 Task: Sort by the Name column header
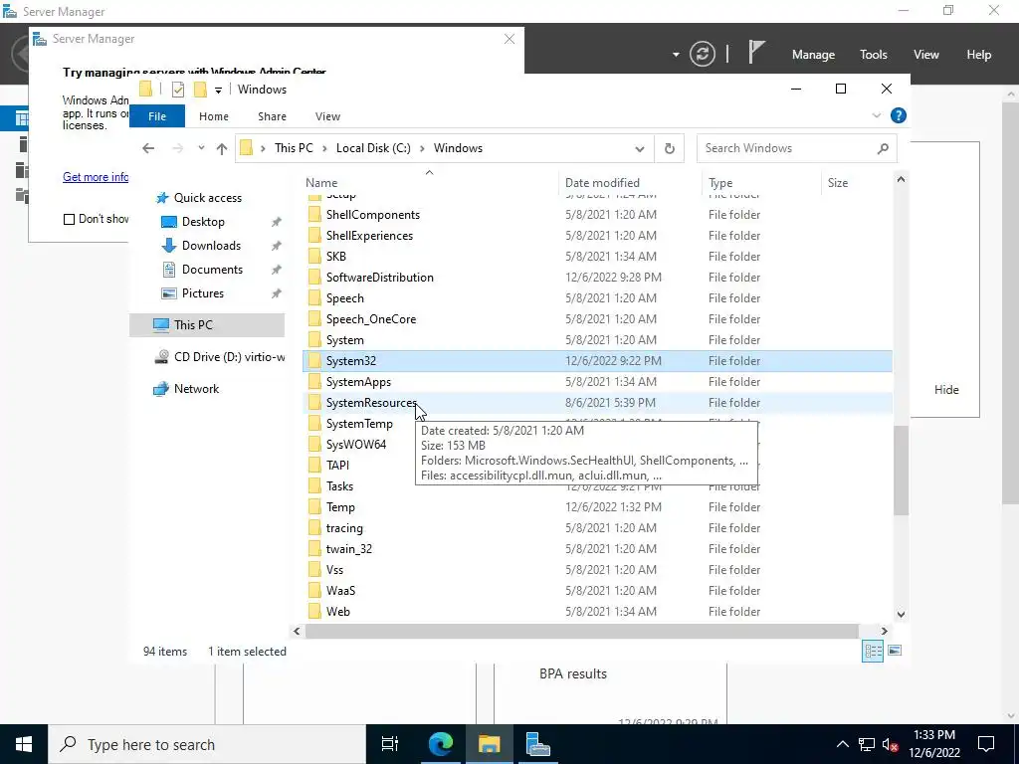(429, 183)
